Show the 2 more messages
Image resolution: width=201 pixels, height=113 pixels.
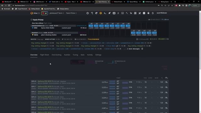coord(133,49)
